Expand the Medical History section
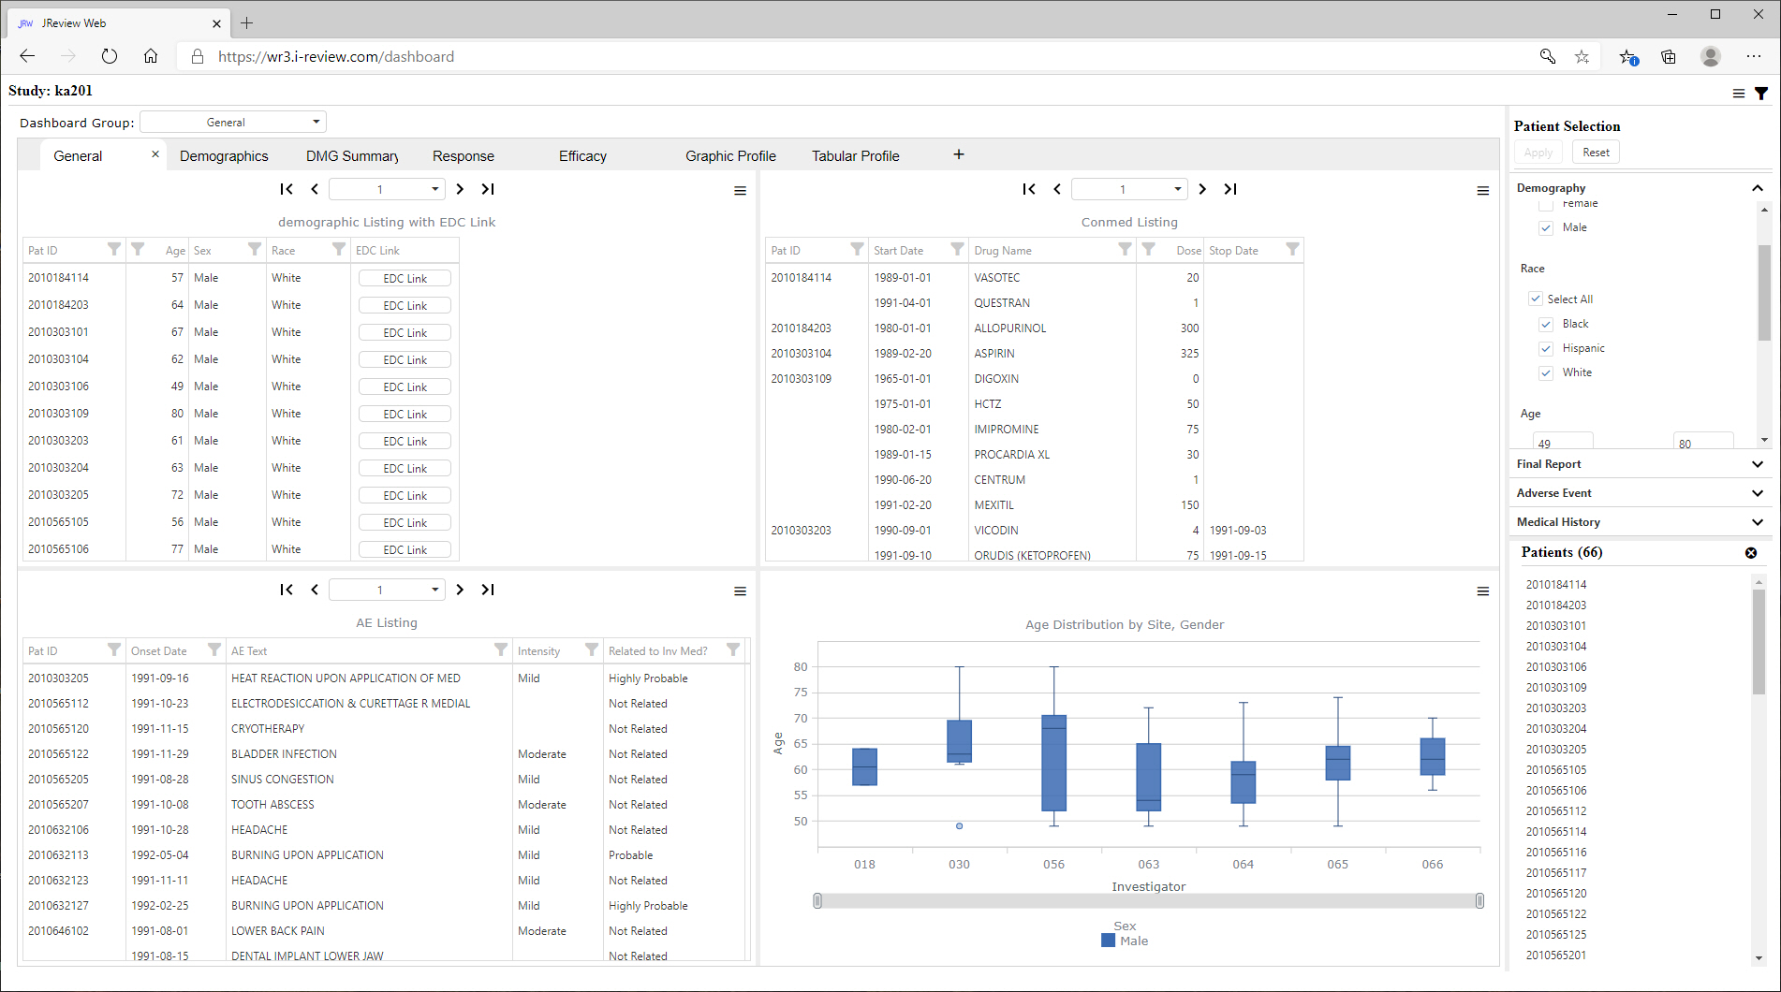The width and height of the screenshot is (1781, 992). point(1758,522)
